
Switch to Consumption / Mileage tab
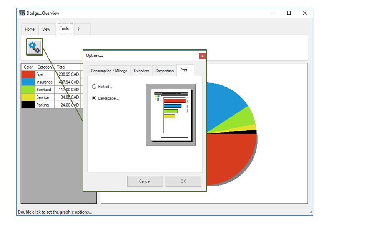[109, 71]
